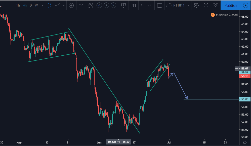Image resolution: width=251 pixels, height=146 pixels.
Task: Take a chart snapshot with camera icon
Action: click(x=216, y=6)
